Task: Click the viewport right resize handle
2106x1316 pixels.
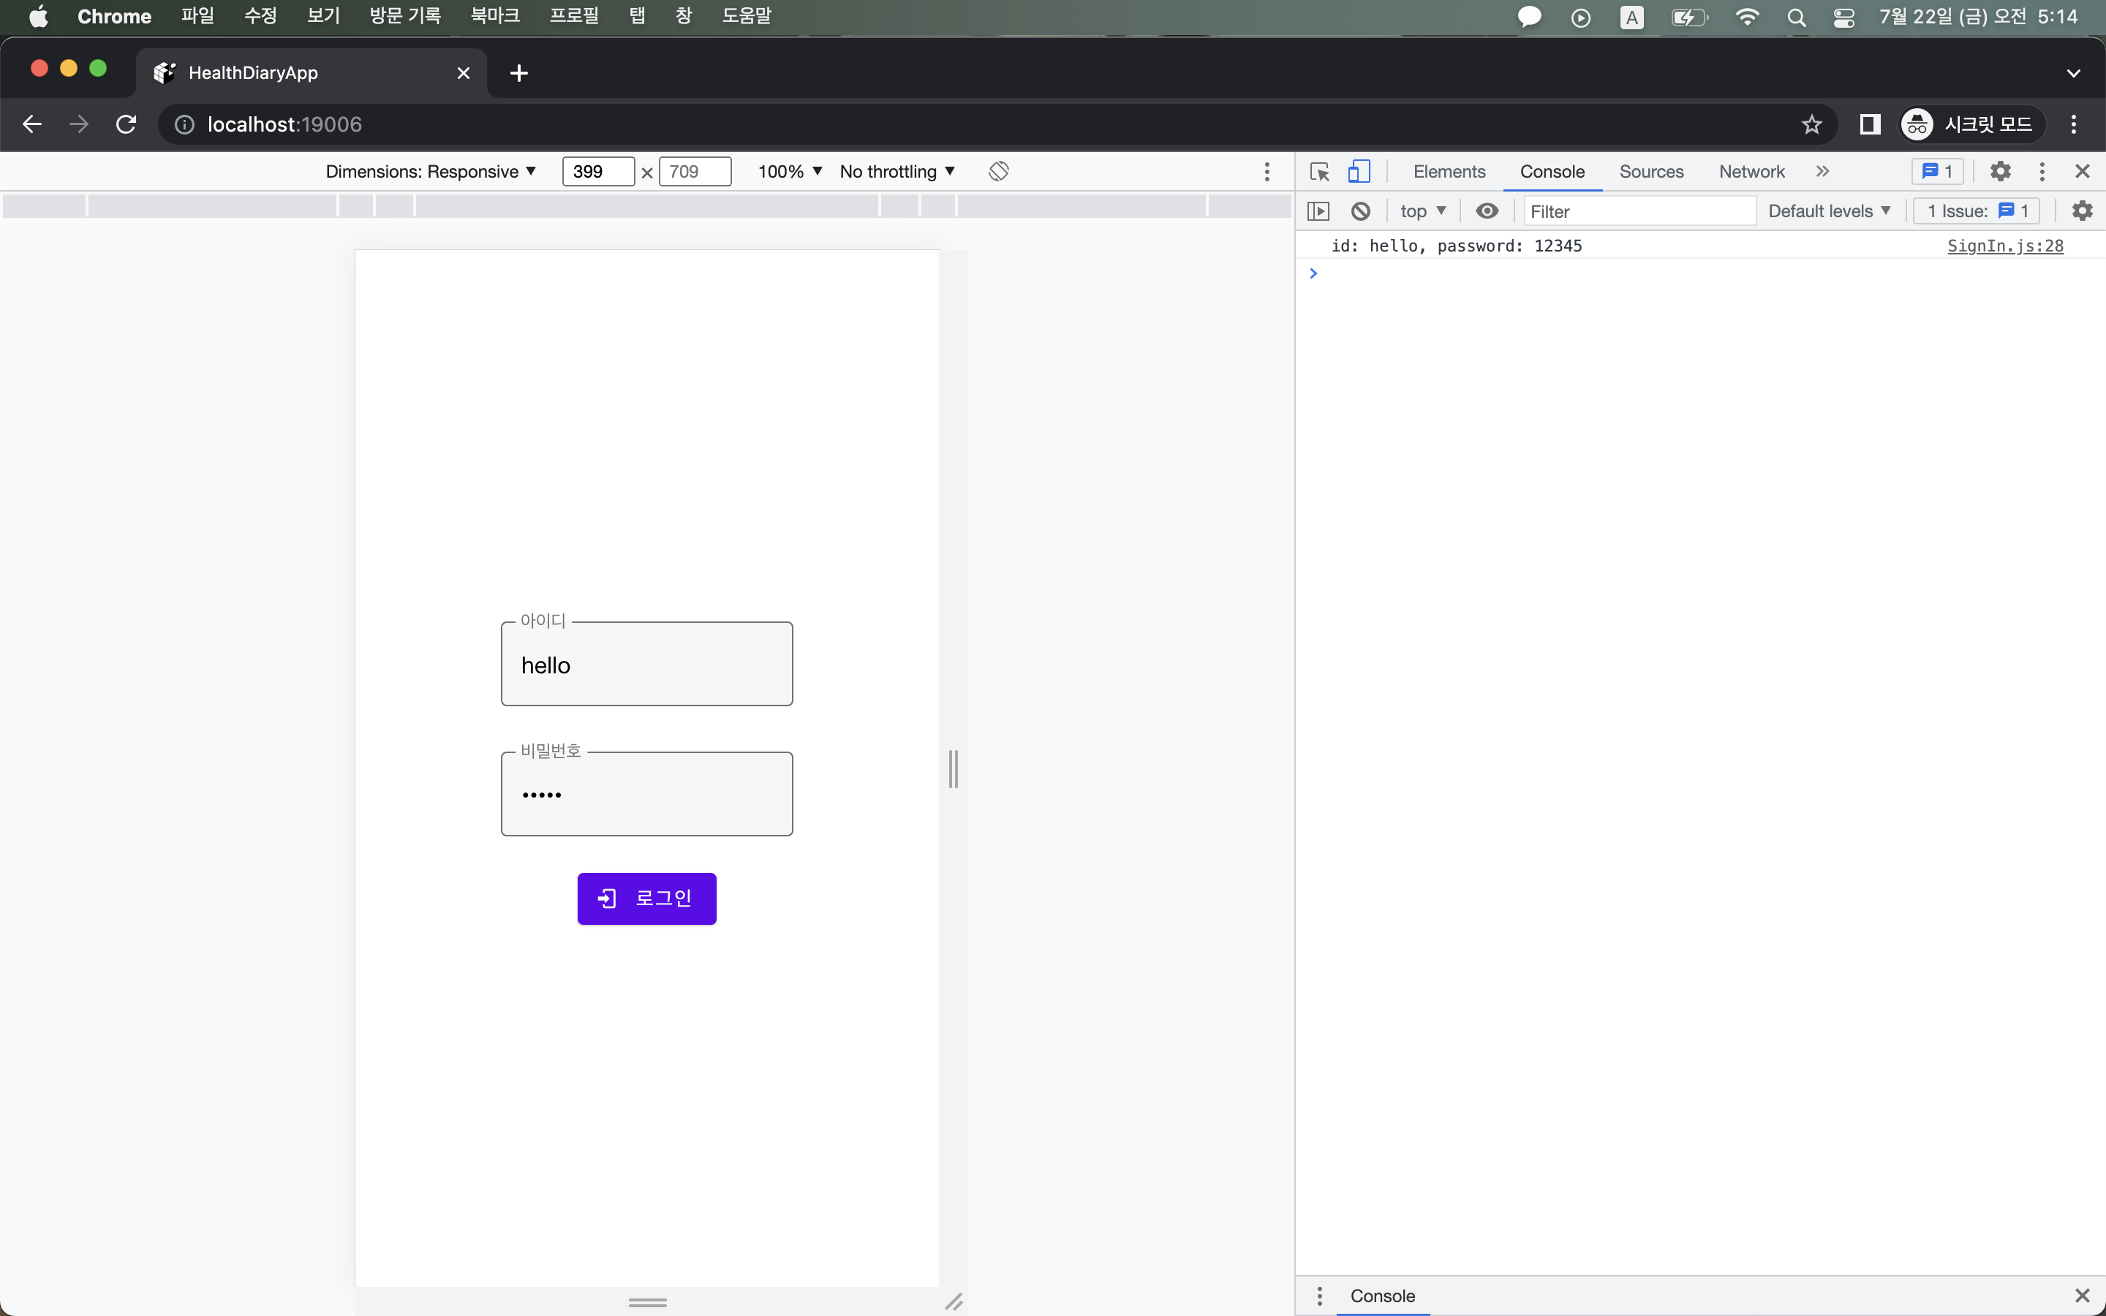Action: pos(953,768)
